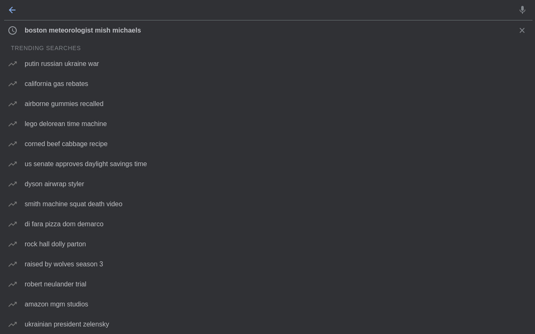535x334 pixels.
Task: Activate the voice search microphone
Action: point(522,10)
